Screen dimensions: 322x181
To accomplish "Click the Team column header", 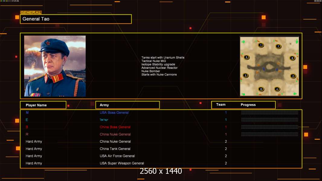I will coord(221,105).
